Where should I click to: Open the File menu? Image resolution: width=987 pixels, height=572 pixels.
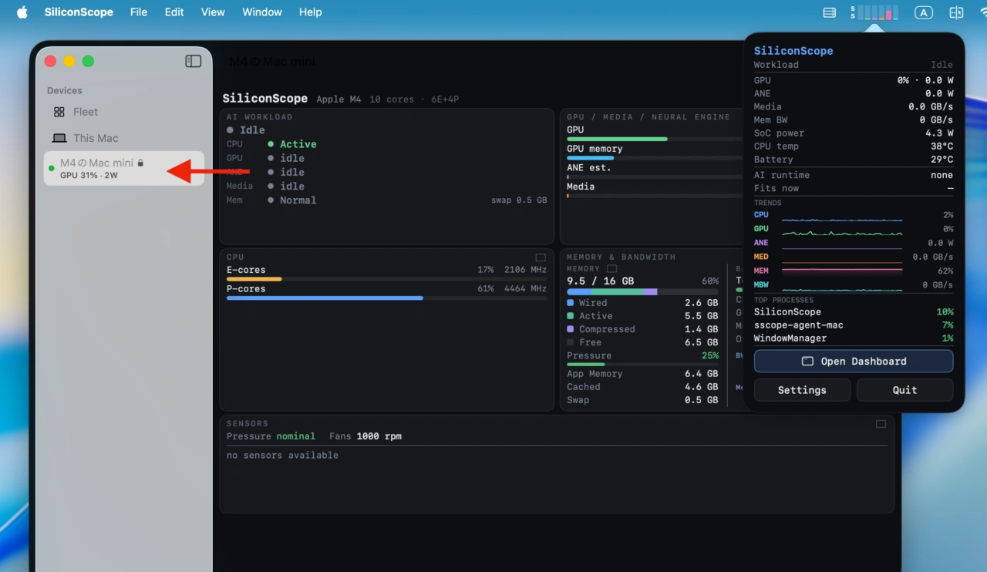click(139, 12)
